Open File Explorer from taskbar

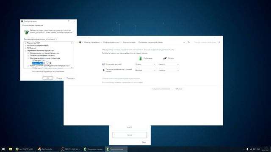tap(11, 149)
